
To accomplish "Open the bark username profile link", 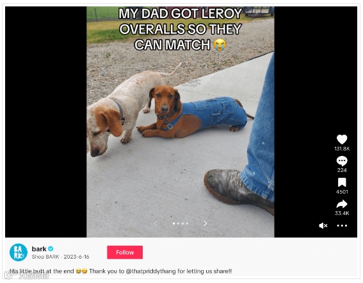I will [x=39, y=249].
